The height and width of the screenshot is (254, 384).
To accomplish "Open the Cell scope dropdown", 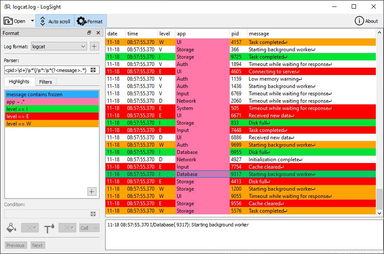I will [x=89, y=228].
